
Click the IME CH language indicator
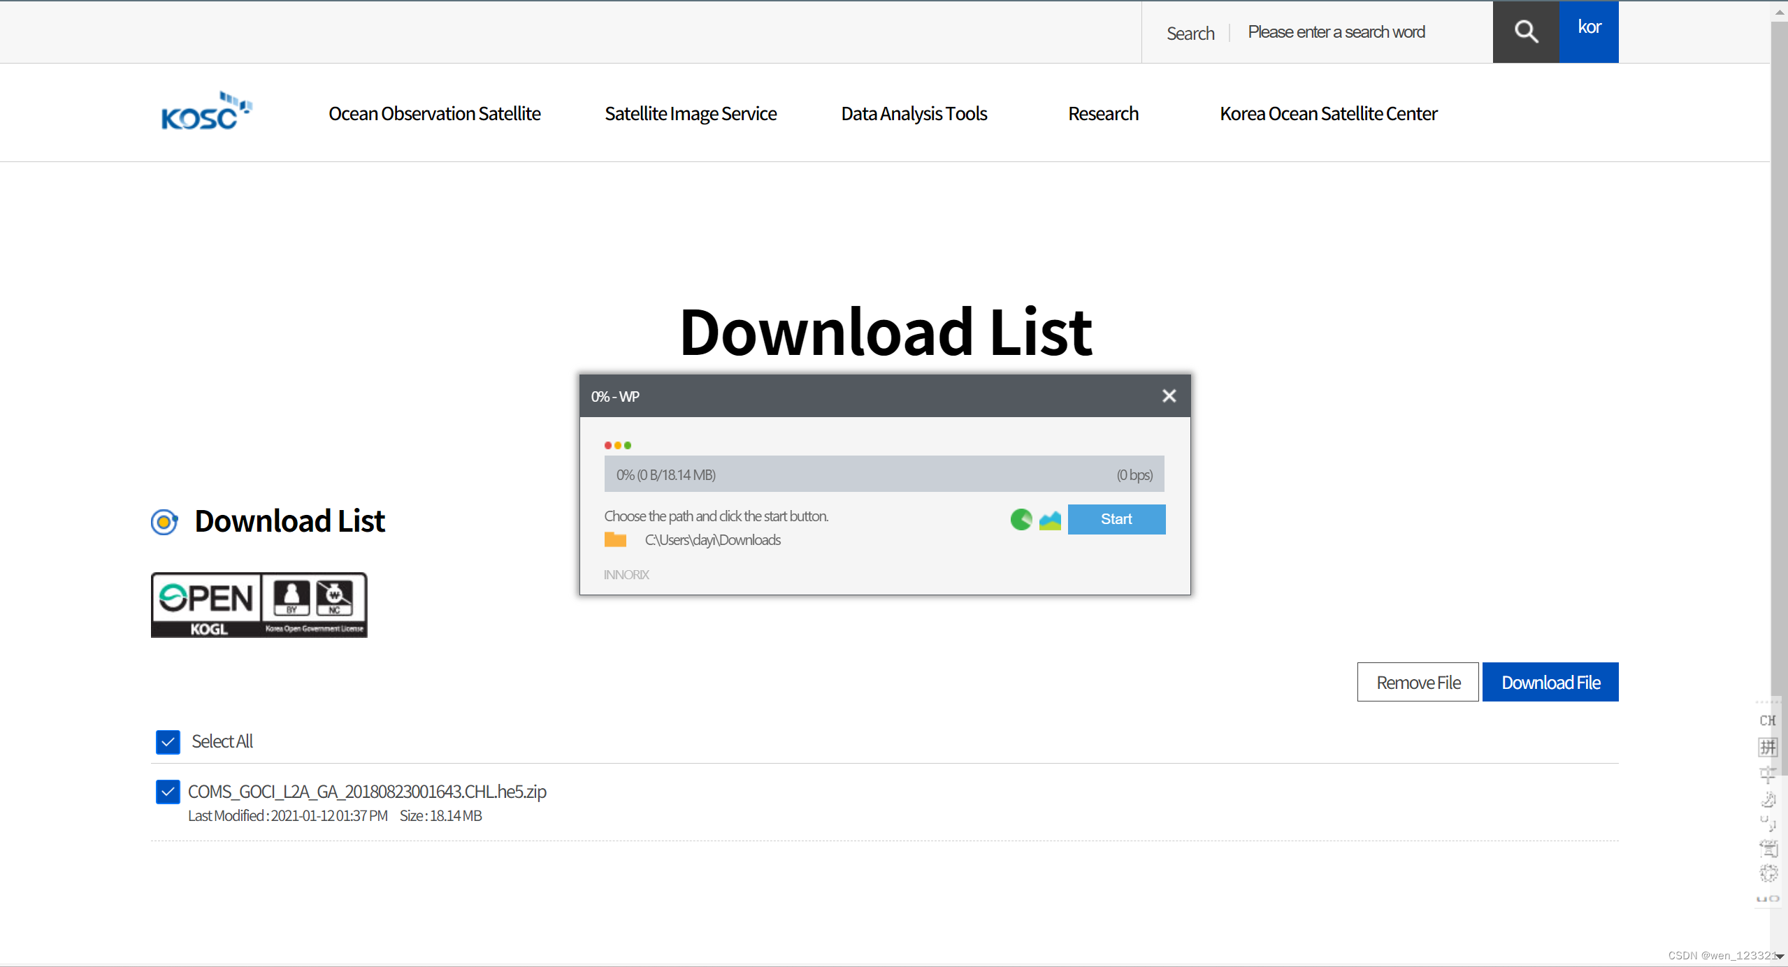click(x=1768, y=720)
